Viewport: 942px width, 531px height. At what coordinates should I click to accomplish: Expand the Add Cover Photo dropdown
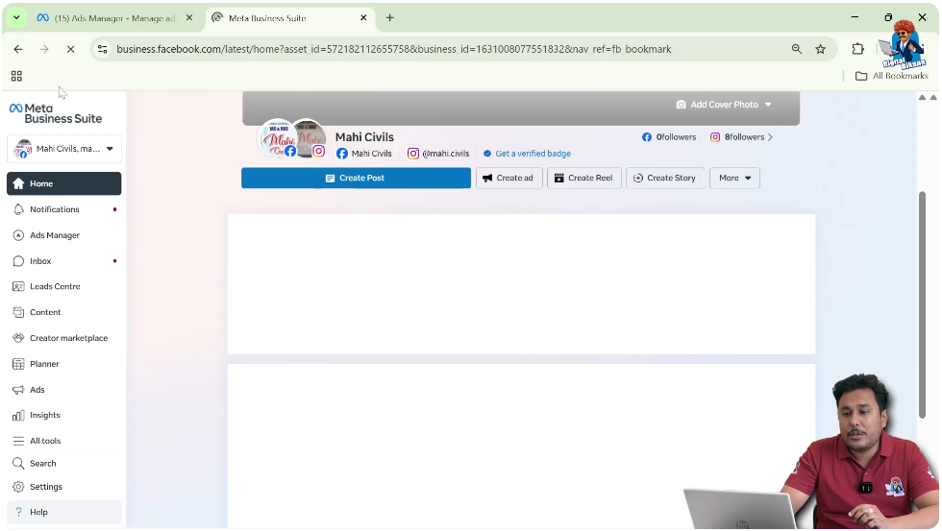pos(724,105)
